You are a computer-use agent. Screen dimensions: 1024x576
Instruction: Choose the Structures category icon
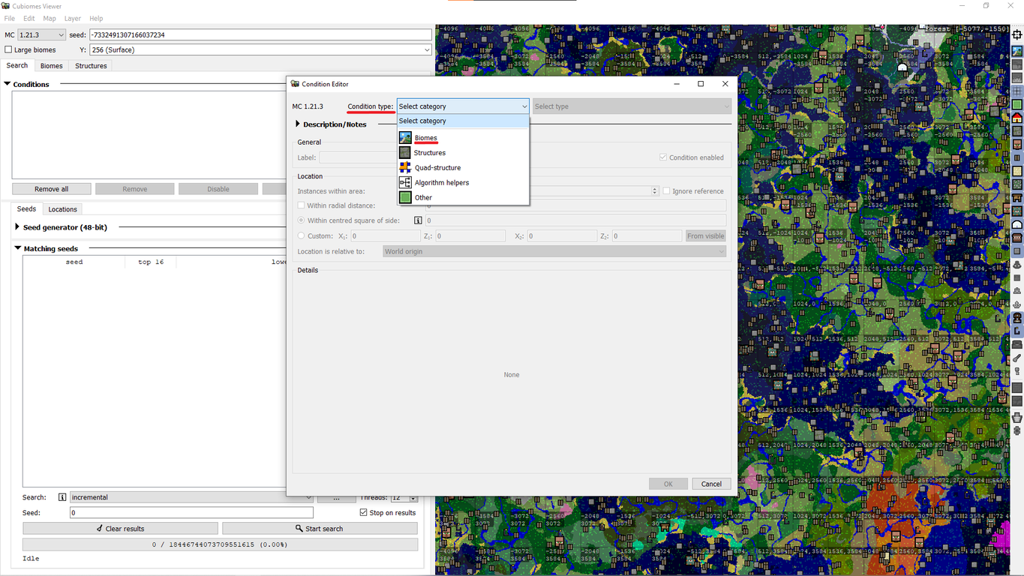coord(405,153)
